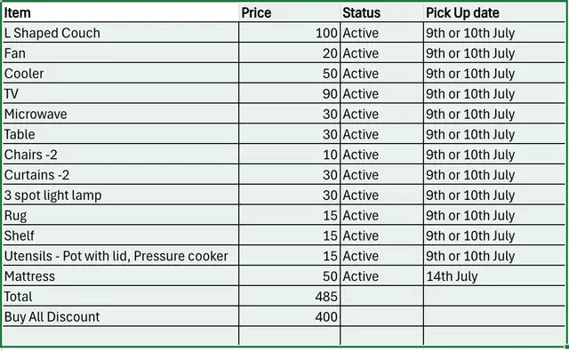The image size is (569, 351).
Task: Click the Utensils - Pot with lid cell
Action: pyautogui.click(x=121, y=256)
